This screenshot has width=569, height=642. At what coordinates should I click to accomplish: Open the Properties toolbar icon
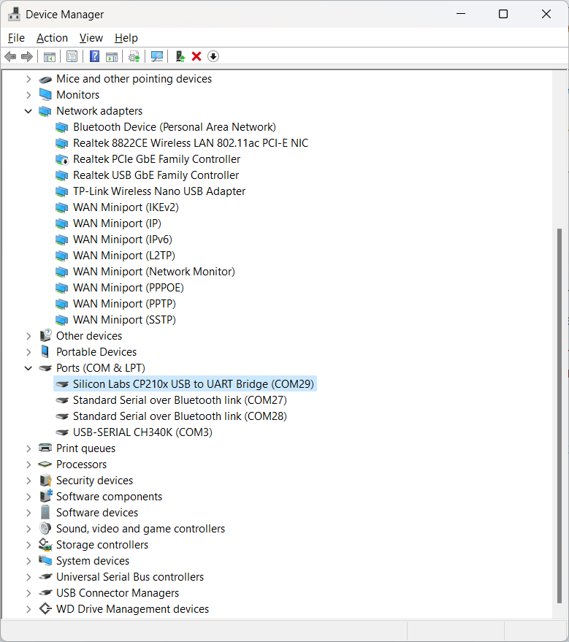click(72, 56)
